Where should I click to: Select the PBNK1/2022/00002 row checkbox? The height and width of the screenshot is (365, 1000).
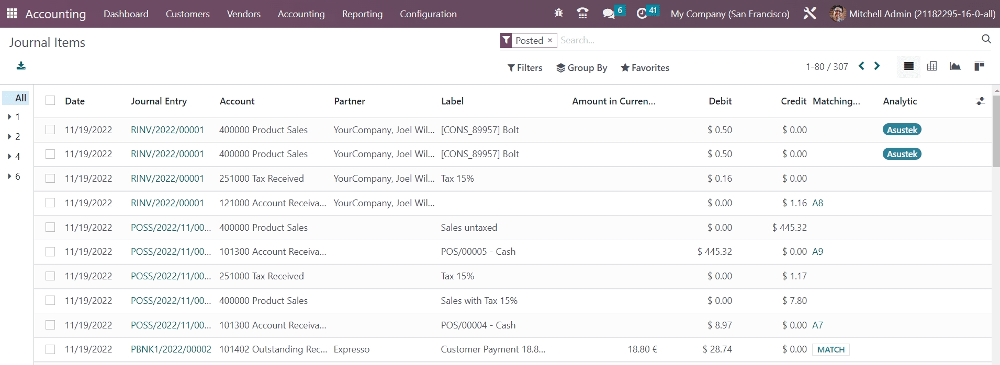pyautogui.click(x=50, y=349)
